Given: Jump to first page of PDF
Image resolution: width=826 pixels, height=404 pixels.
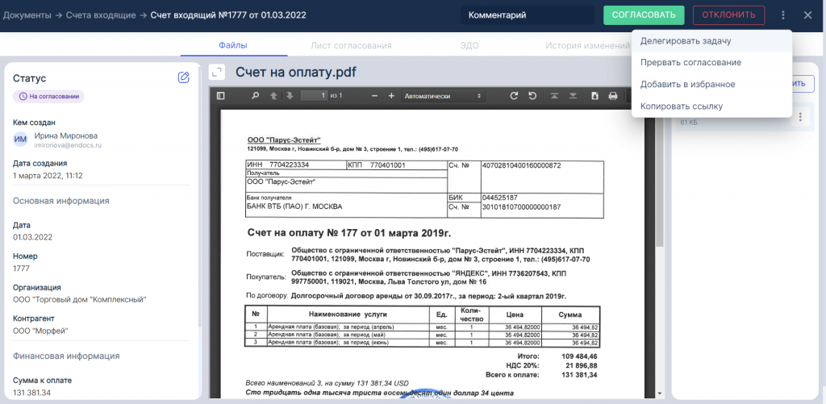Looking at the screenshot, I should coord(555,96).
